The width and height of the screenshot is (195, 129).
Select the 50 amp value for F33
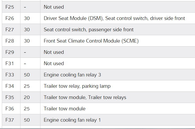pyautogui.click(x=27, y=75)
